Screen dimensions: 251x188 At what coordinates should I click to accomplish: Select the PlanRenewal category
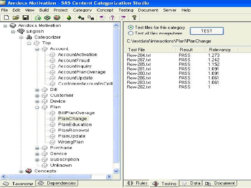[74, 130]
